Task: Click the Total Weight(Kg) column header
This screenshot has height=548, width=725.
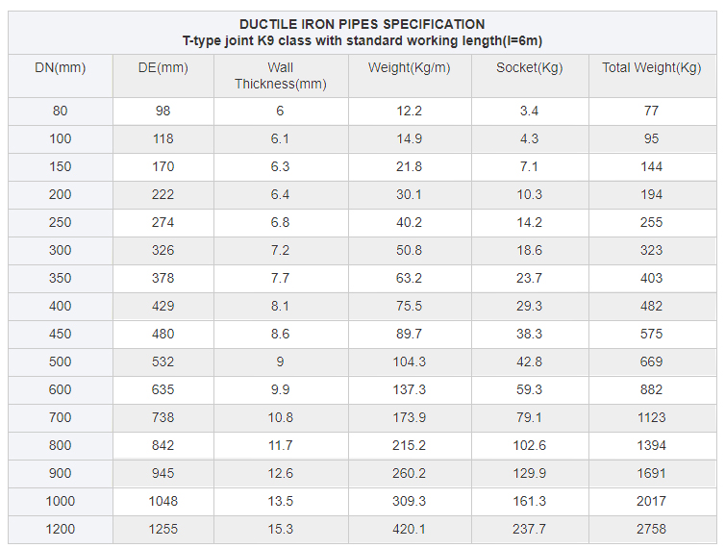Action: point(651,67)
